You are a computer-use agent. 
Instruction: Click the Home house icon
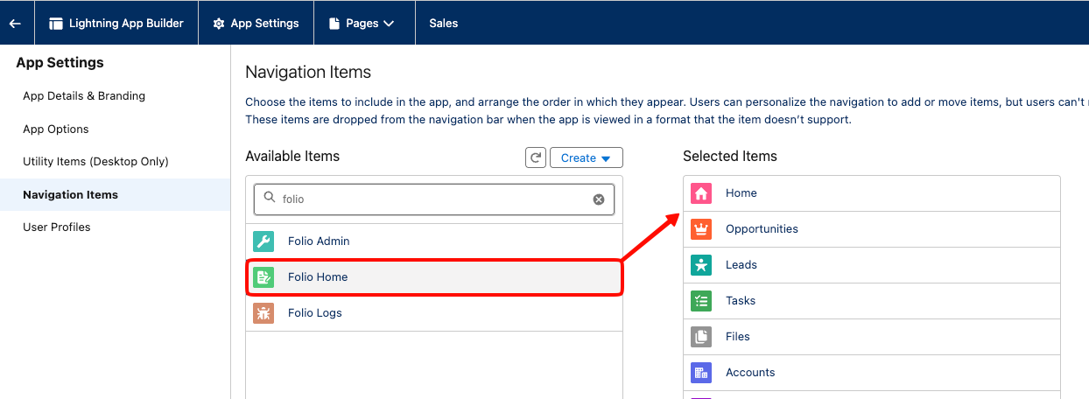tap(701, 193)
